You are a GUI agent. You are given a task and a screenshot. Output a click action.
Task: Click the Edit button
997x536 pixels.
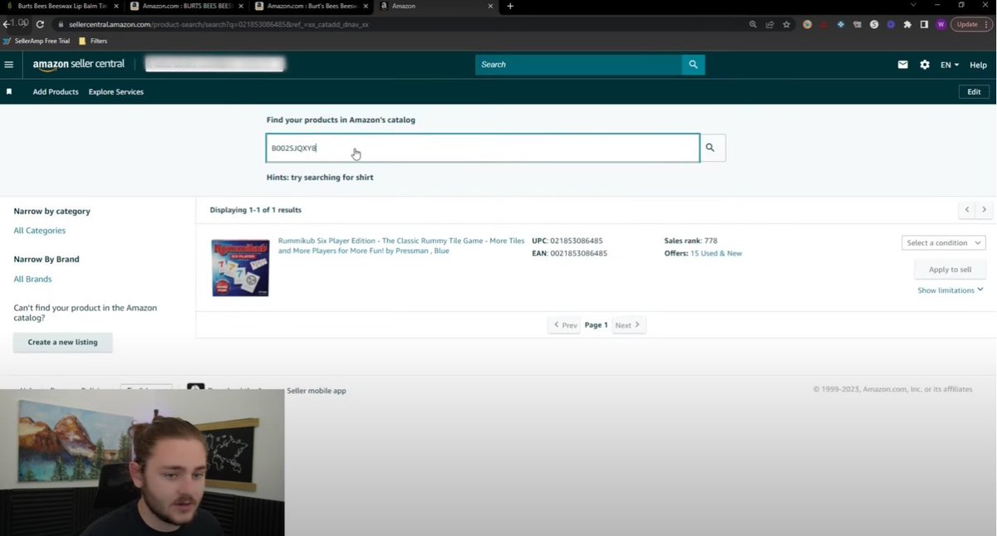click(975, 92)
